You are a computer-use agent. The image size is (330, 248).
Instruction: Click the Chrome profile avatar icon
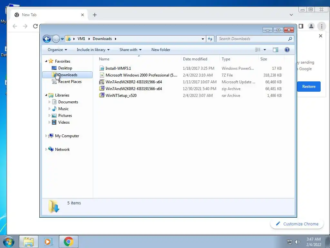coord(311,26)
